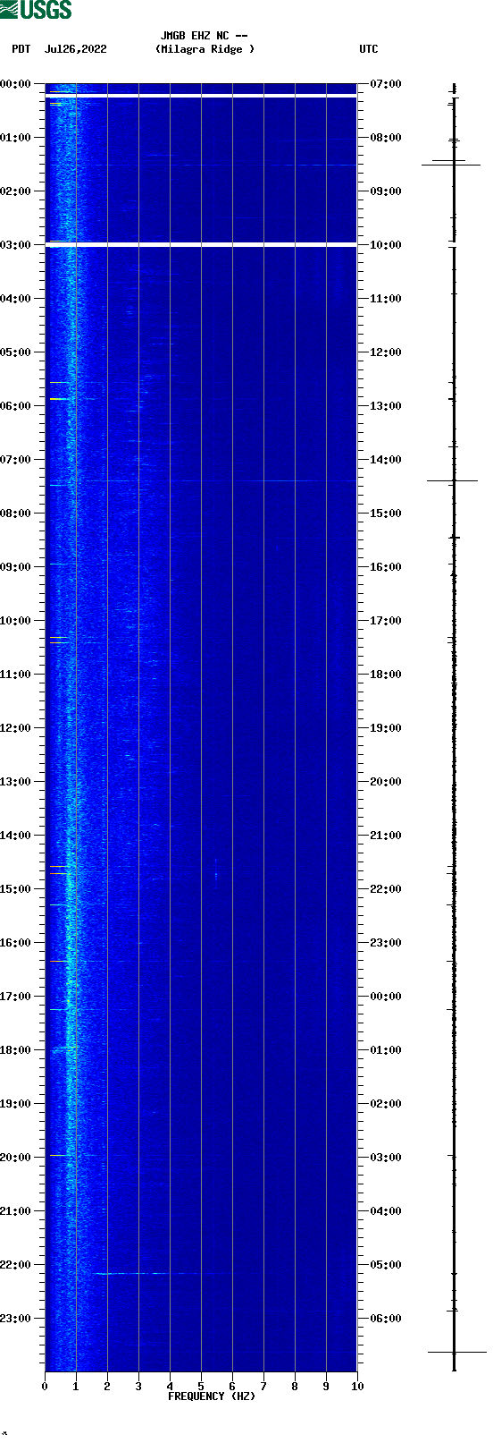Click the white data gap at 03:00 PDT

point(201,243)
